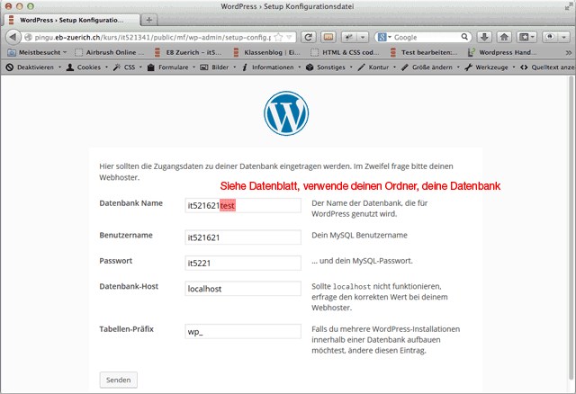Open the downloads arrow icon
Image resolution: width=576 pixels, height=394 pixels.
coord(484,37)
